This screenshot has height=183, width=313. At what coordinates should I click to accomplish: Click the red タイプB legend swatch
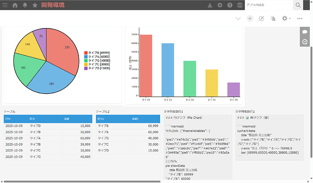tap(86, 53)
